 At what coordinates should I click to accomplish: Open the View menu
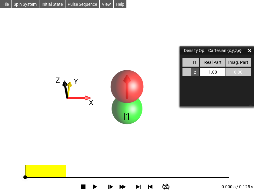tap(106, 4)
